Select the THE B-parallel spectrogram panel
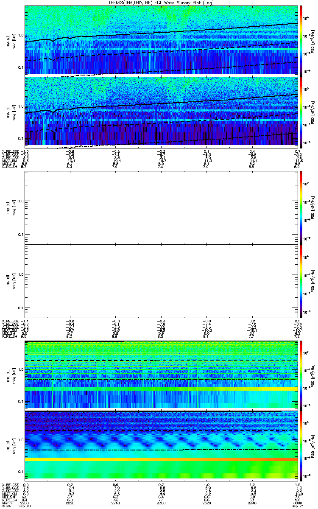Viewport: 318px width, 509px height. (x=161, y=445)
